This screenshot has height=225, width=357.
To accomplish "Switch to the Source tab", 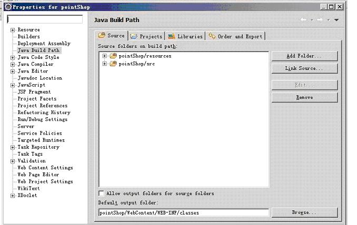I will point(111,36).
